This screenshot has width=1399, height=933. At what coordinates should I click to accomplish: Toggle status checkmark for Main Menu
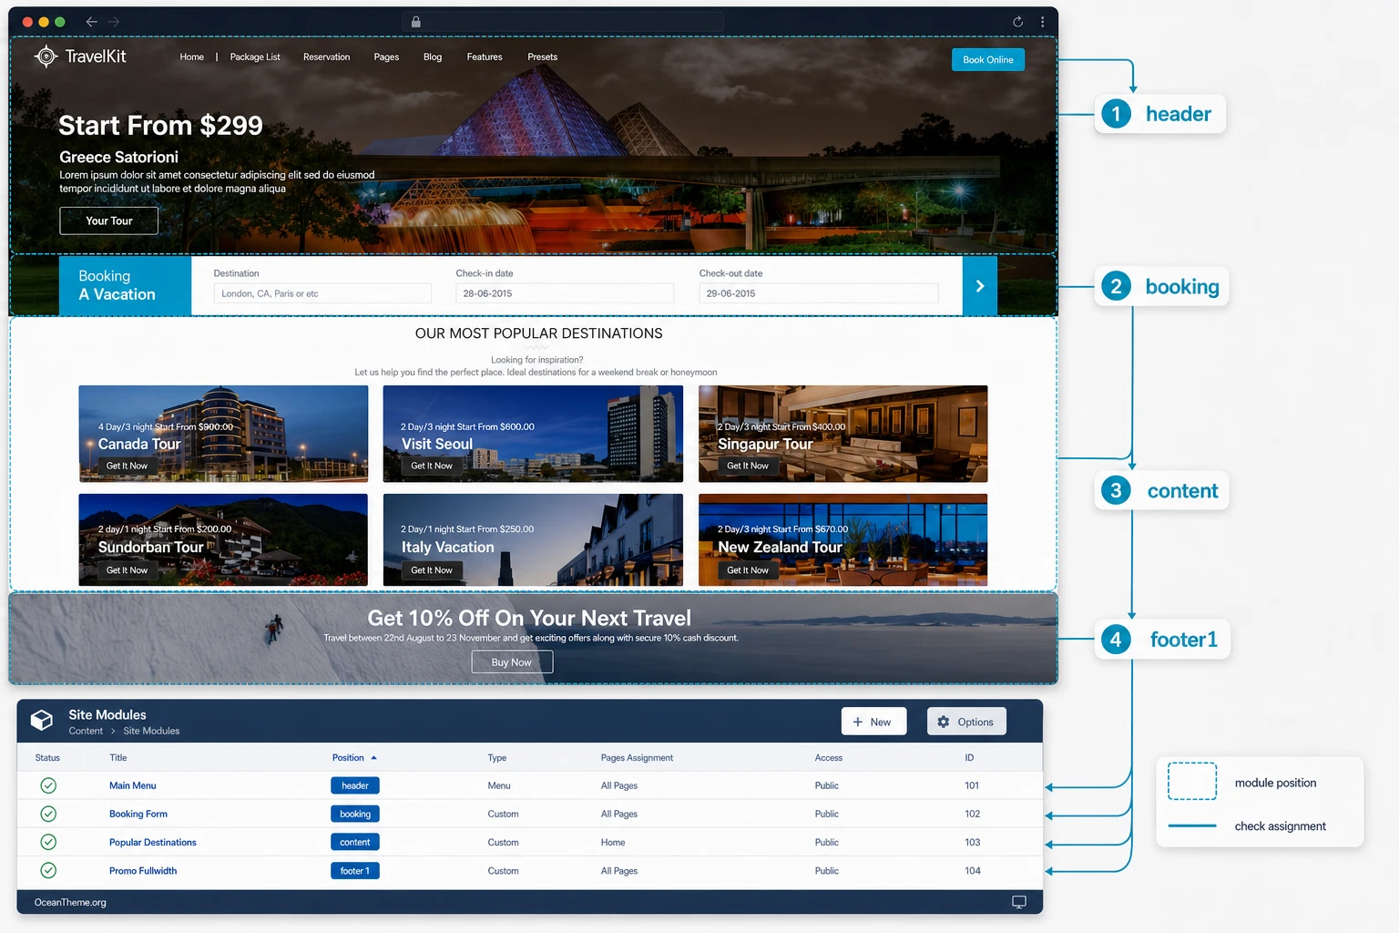[48, 785]
